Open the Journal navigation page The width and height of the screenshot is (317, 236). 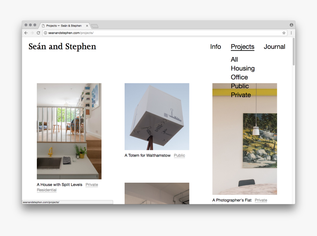coord(274,47)
